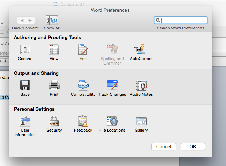Go forward with the Forward arrow
The width and height of the screenshot is (226, 166).
[x=30, y=20]
